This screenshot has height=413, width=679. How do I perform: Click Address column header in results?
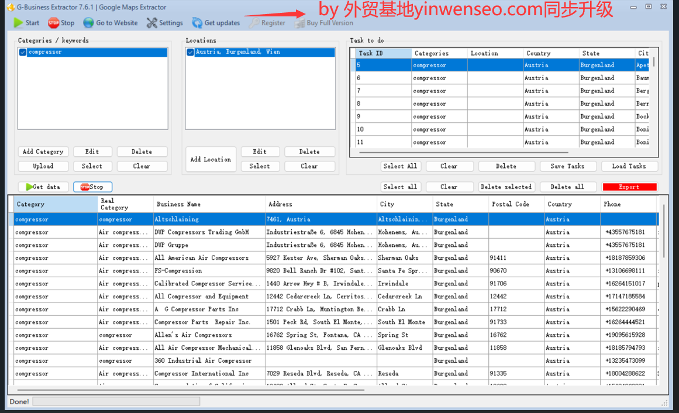pos(321,204)
